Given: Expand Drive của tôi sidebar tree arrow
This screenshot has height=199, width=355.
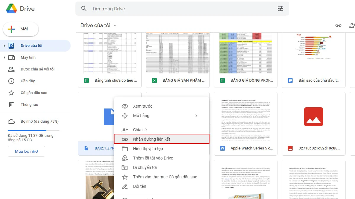Looking at the screenshot, I should [4, 46].
